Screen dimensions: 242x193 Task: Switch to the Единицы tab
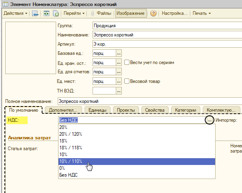[x=97, y=110]
